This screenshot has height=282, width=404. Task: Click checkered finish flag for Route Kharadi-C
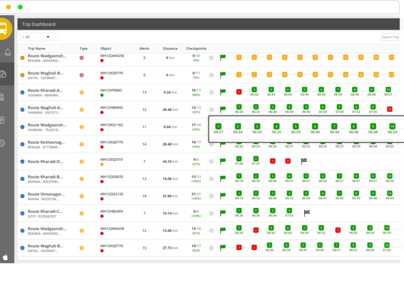click(307, 213)
